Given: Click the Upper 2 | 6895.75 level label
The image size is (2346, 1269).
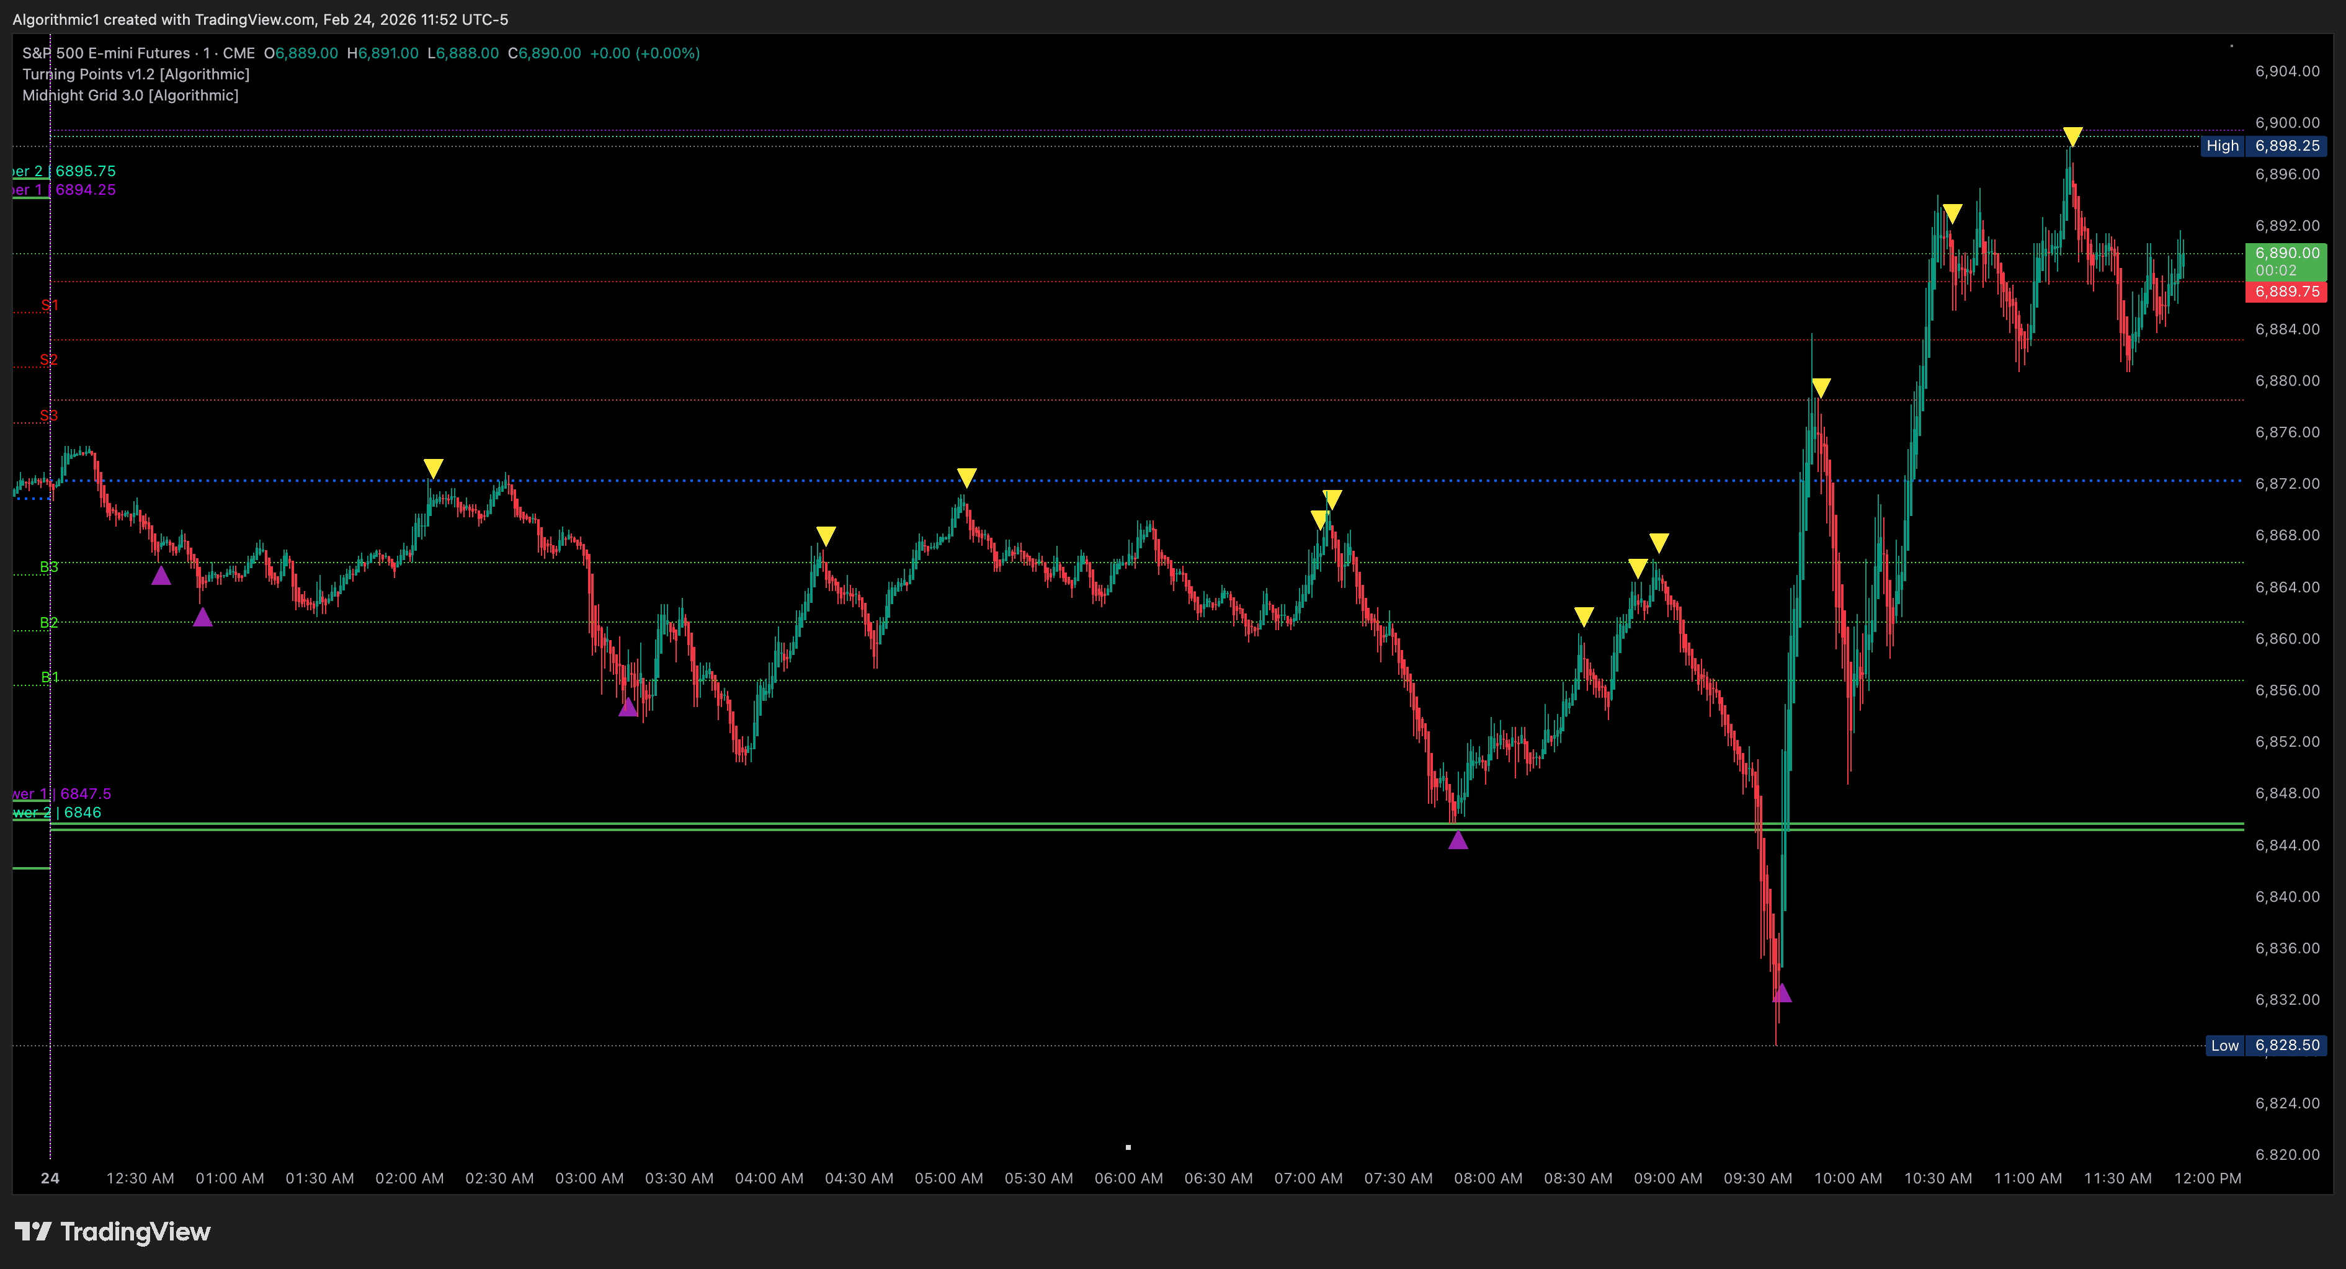Looking at the screenshot, I should point(56,171).
